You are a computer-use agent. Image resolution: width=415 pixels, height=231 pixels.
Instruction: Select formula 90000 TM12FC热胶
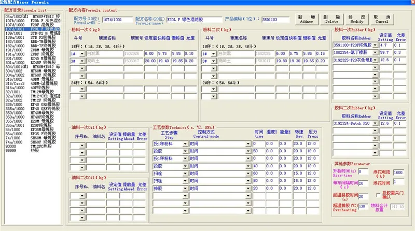[33, 146]
